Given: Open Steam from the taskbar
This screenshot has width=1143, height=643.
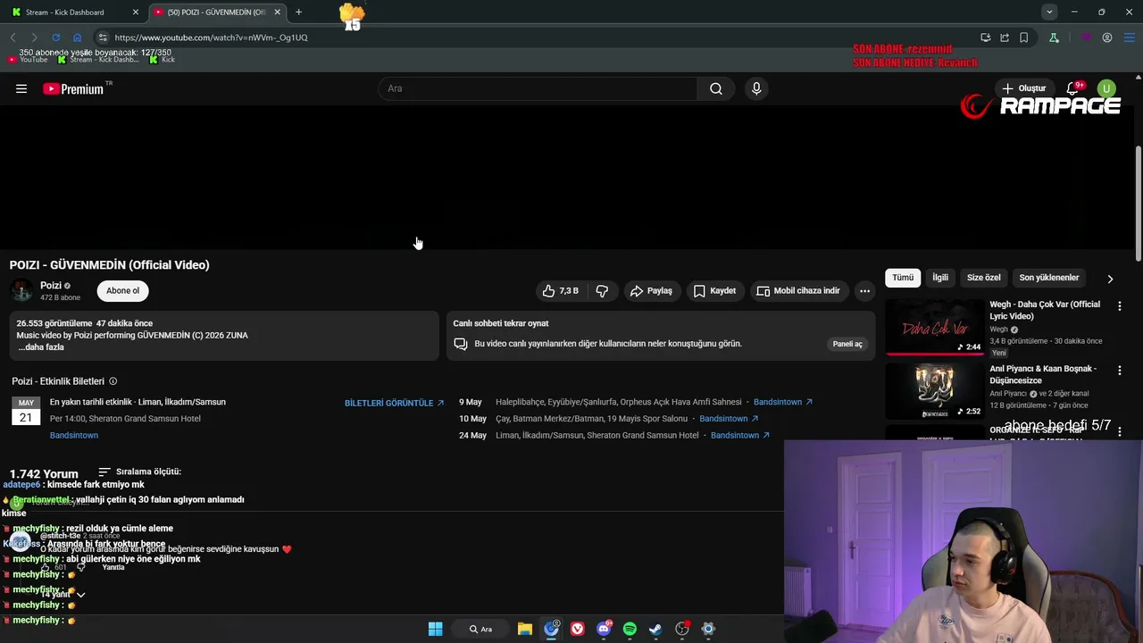Looking at the screenshot, I should pyautogui.click(x=655, y=629).
